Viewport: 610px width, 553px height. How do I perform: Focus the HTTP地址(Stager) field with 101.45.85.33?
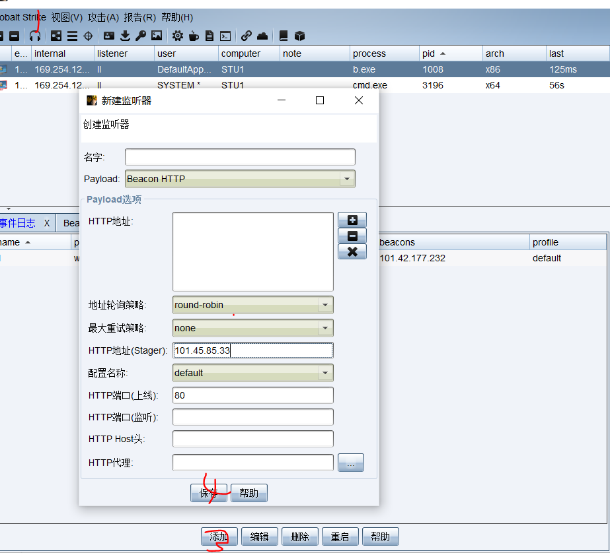253,350
